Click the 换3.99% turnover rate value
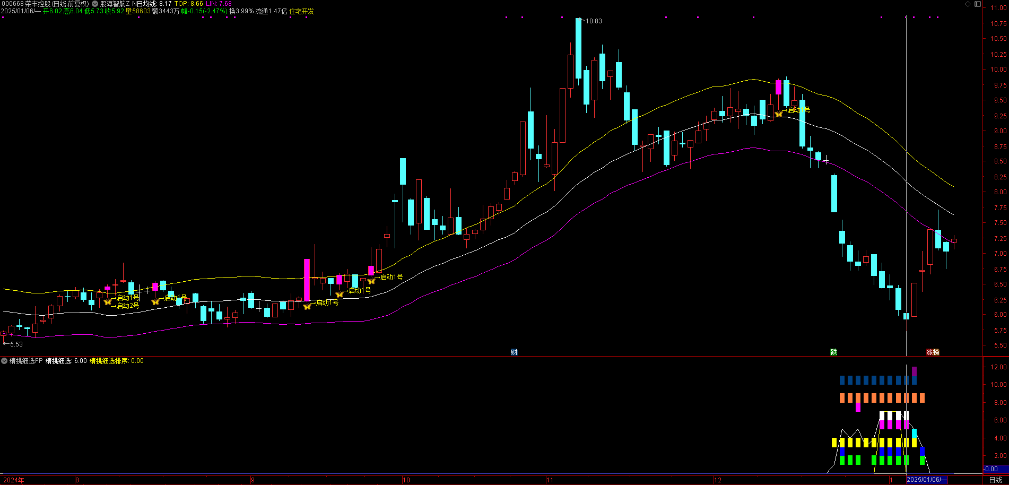Viewport: 1009px width, 485px height. [241, 11]
